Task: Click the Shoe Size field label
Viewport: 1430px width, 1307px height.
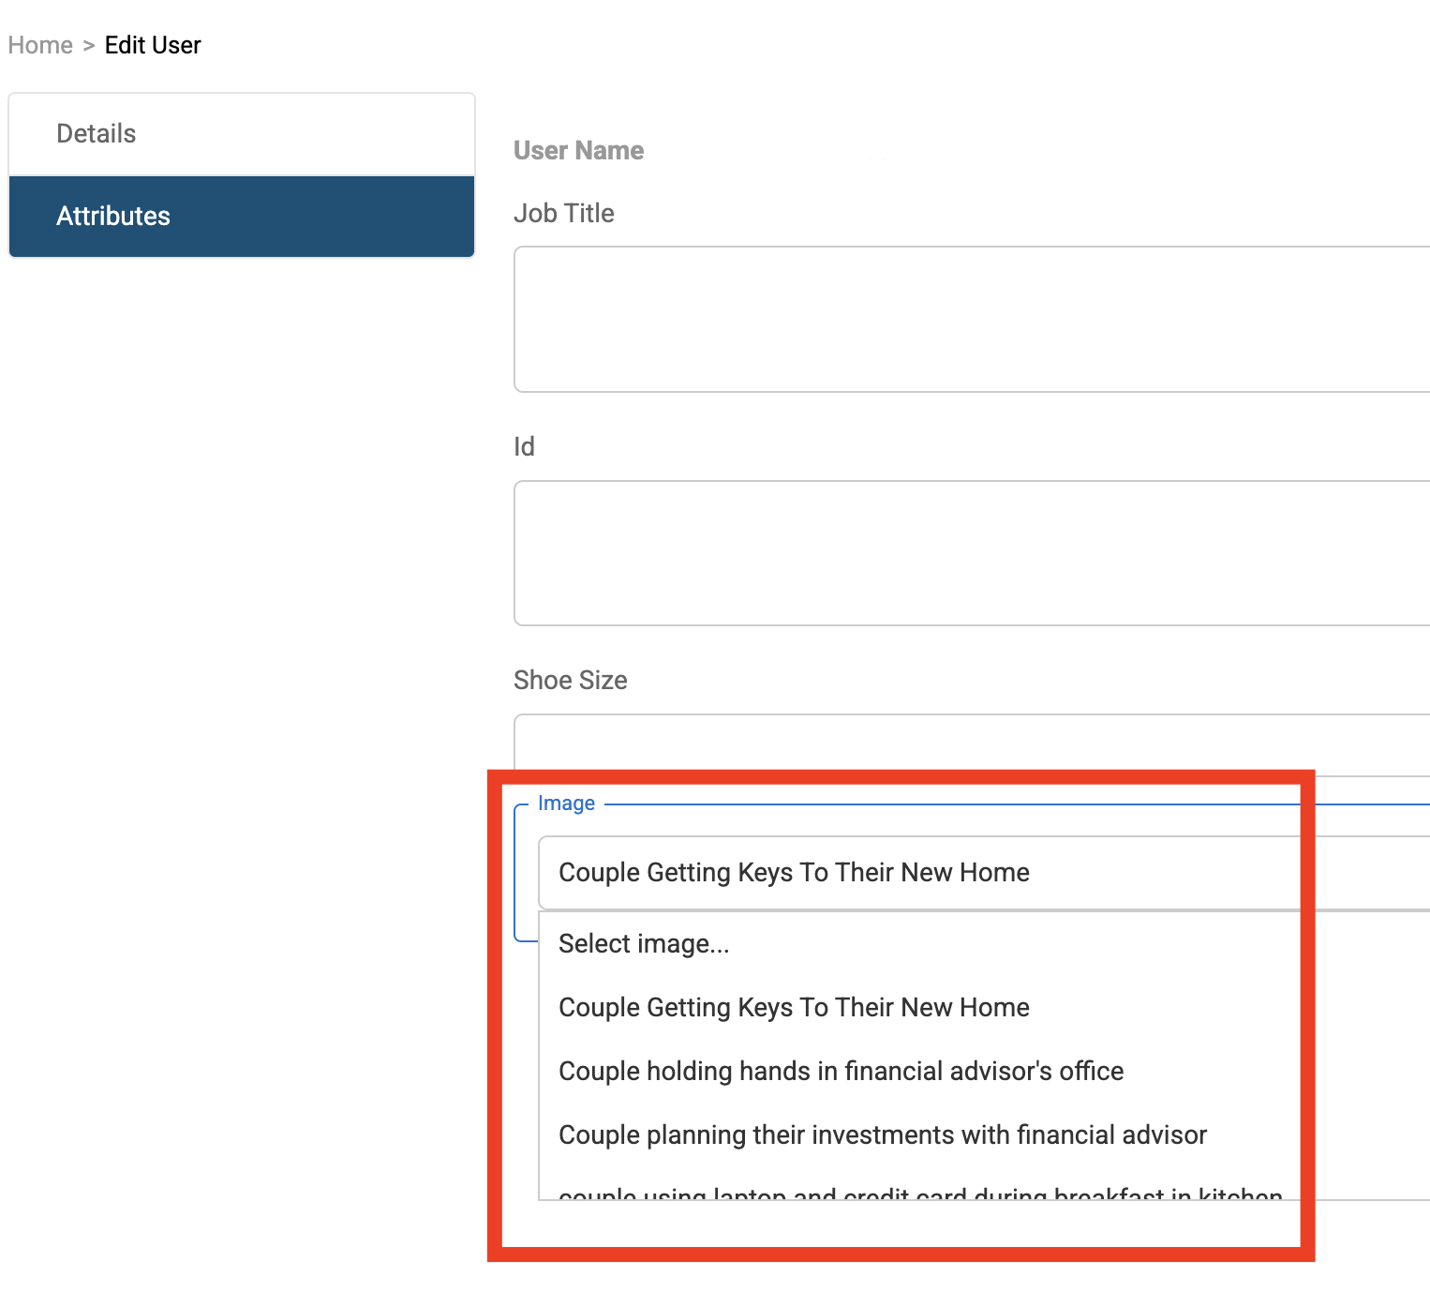Action: [570, 680]
